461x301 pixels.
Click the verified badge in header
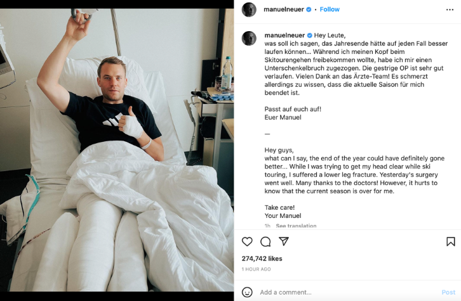(309, 10)
